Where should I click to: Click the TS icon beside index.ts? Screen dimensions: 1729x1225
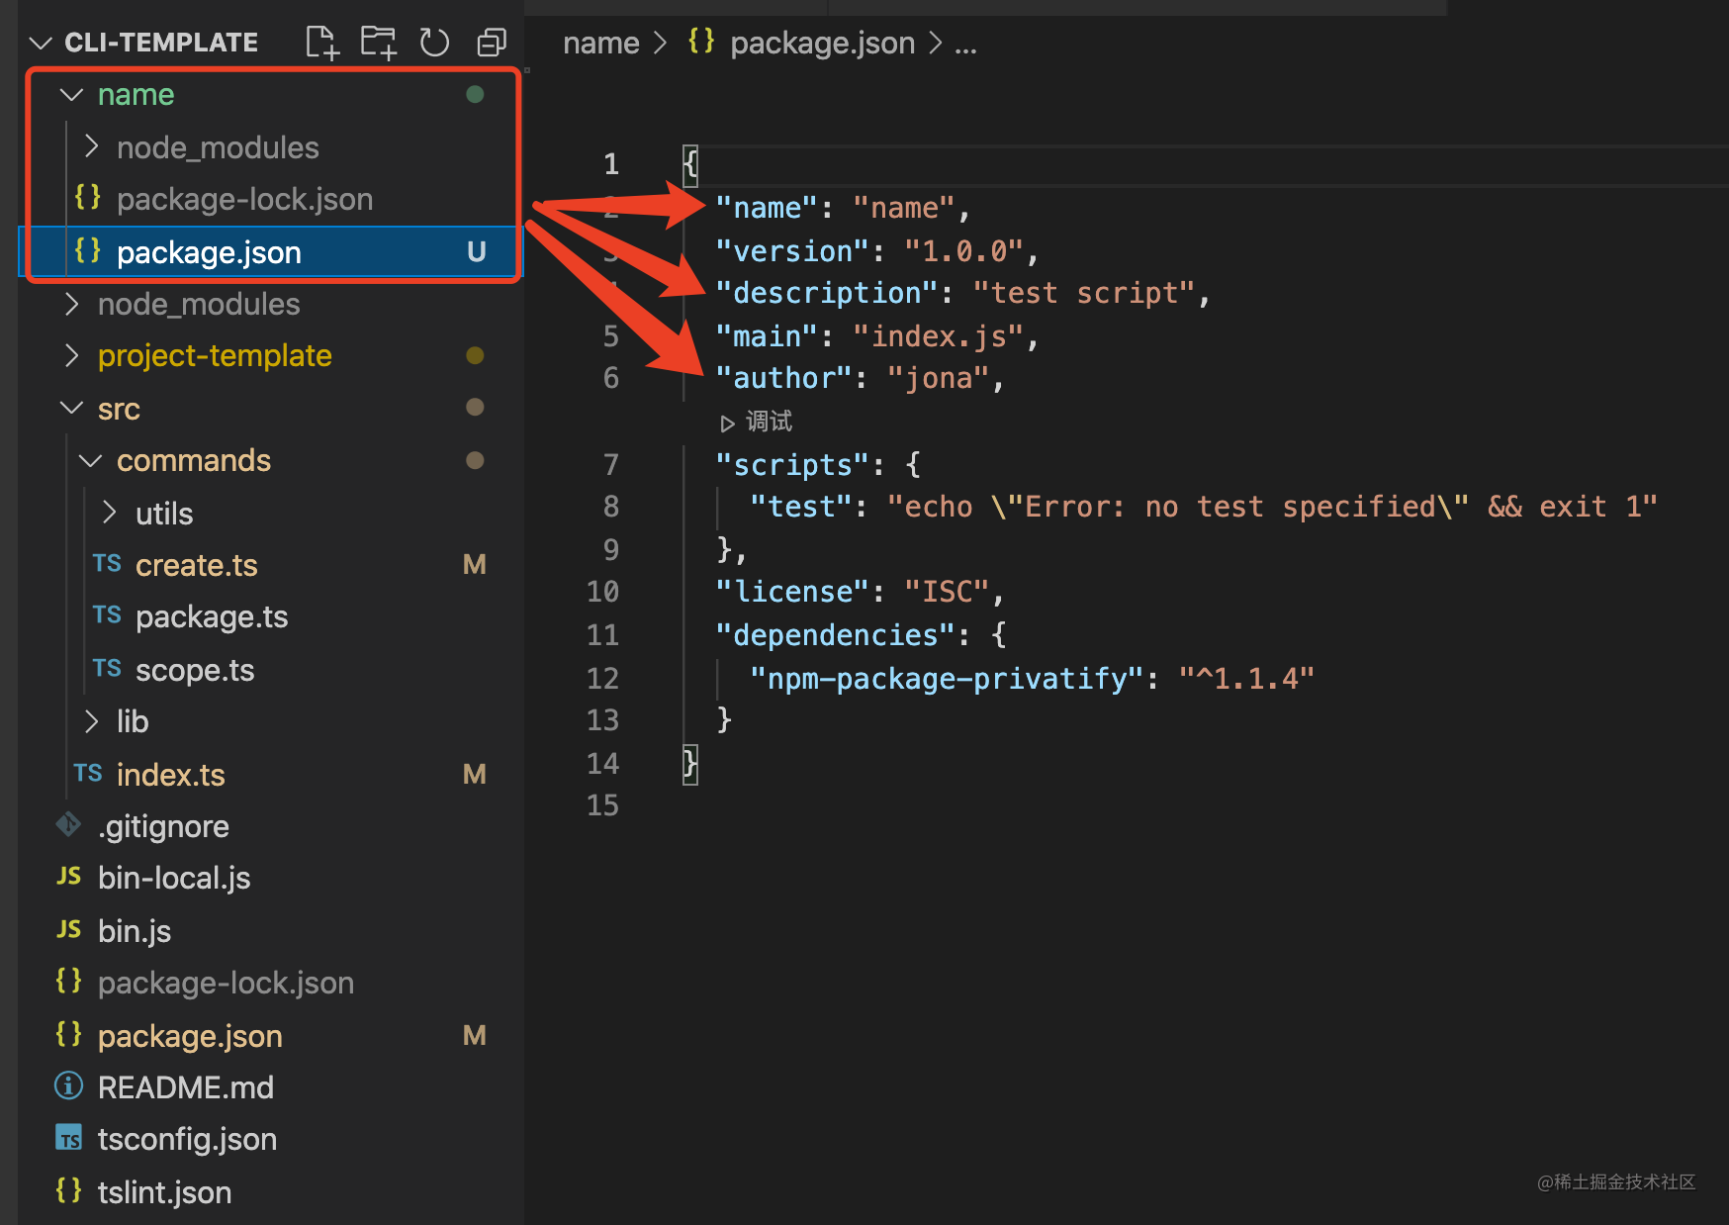click(x=88, y=773)
